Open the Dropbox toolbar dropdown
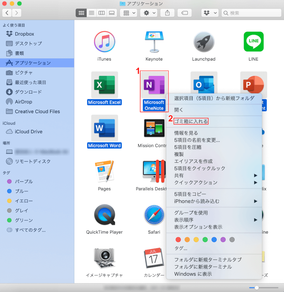 coord(210,13)
